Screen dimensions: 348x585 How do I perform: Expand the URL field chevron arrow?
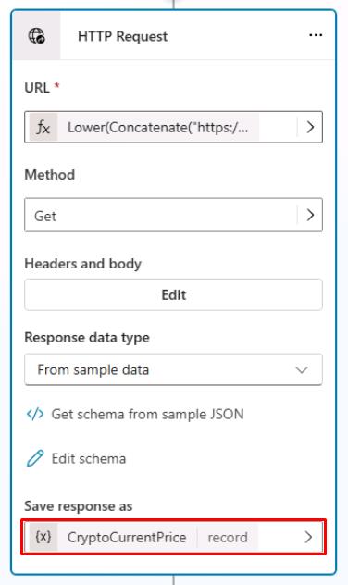pyautogui.click(x=310, y=127)
